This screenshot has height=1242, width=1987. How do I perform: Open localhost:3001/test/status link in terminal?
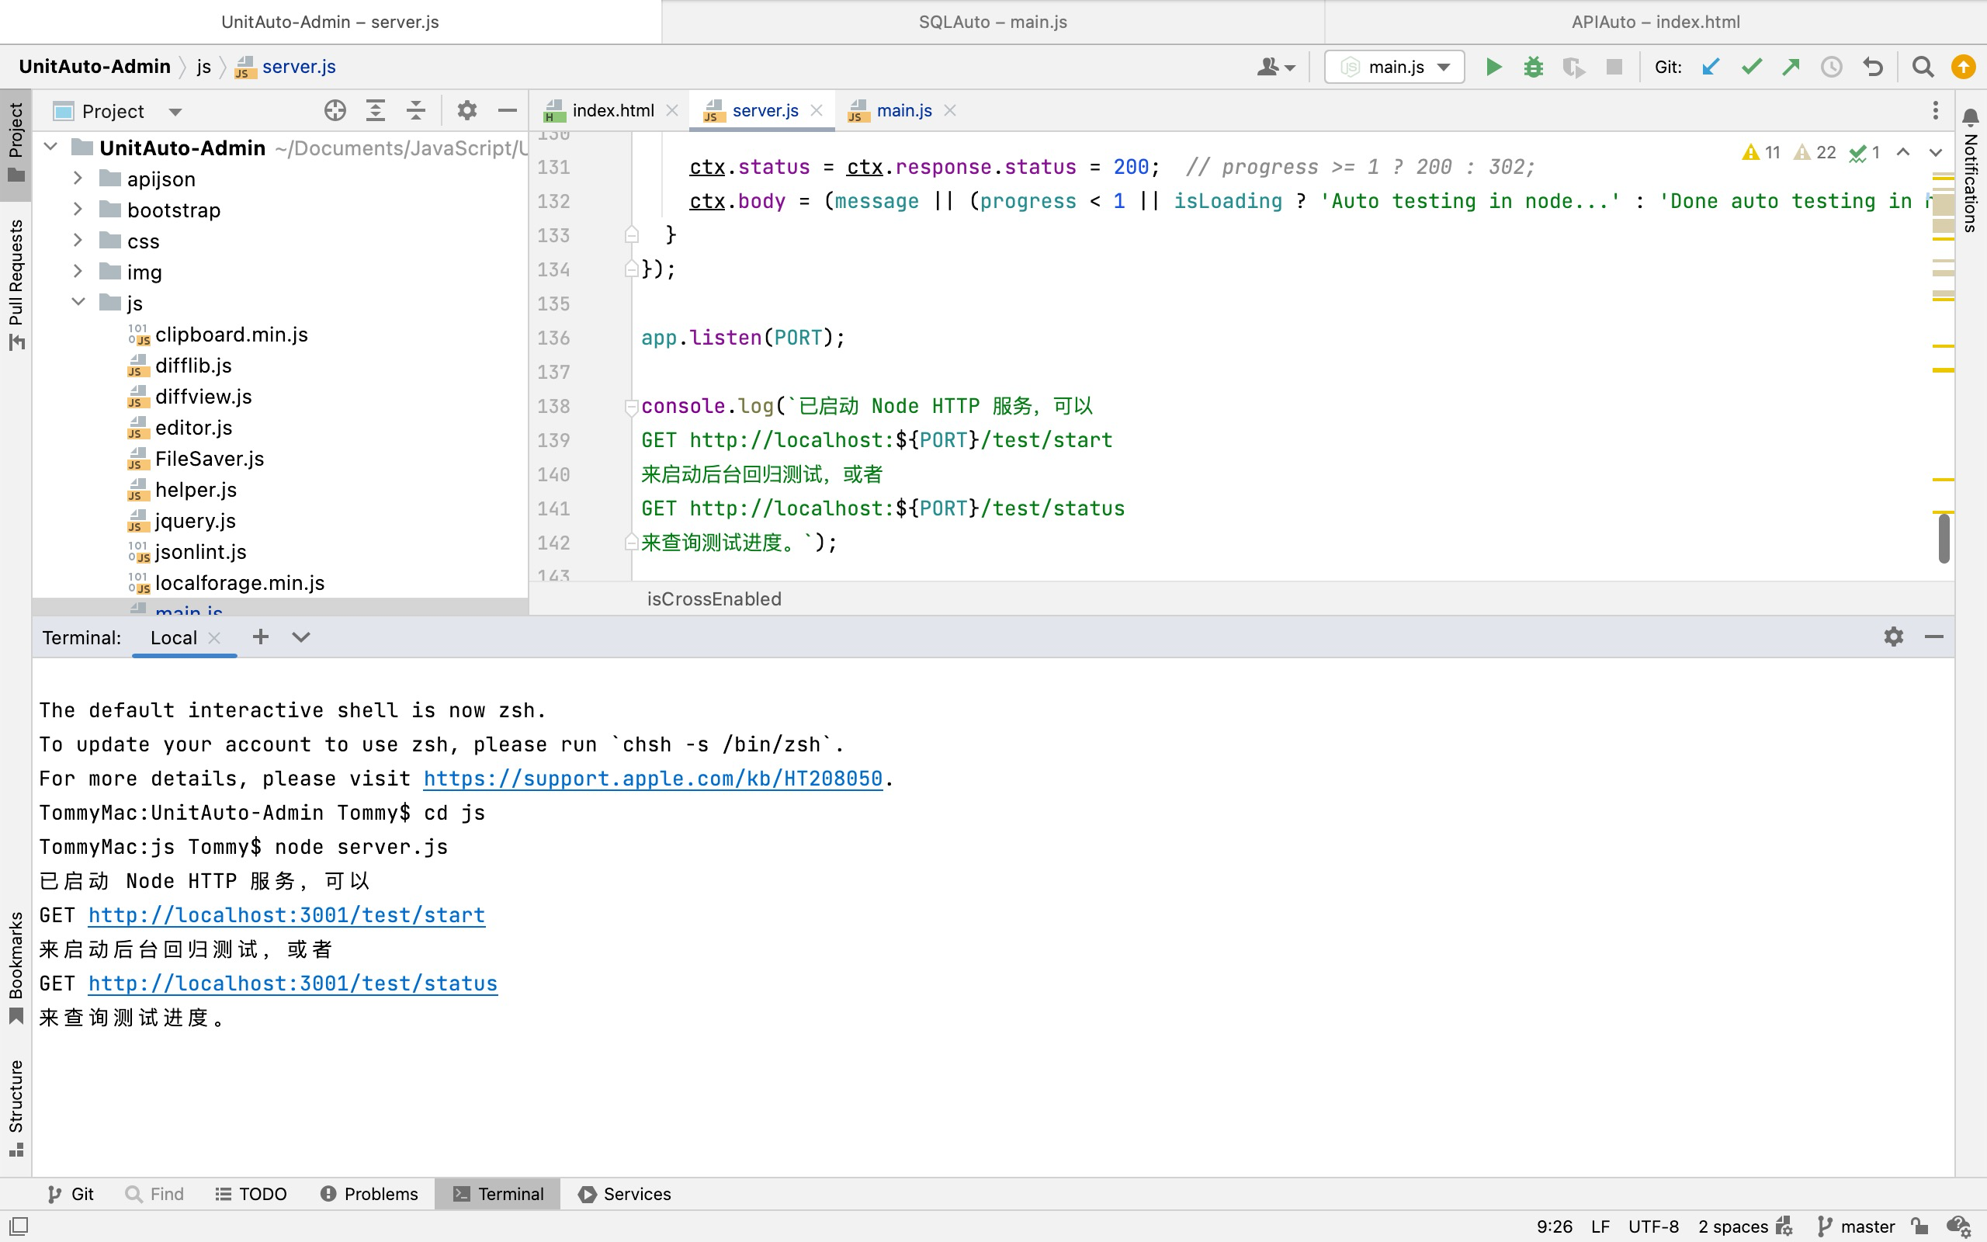(x=293, y=984)
